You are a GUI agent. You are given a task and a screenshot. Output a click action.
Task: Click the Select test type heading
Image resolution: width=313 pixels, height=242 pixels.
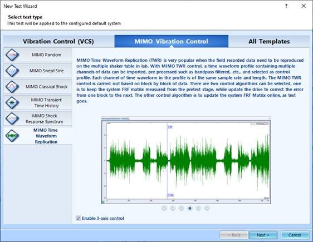coord(25,17)
